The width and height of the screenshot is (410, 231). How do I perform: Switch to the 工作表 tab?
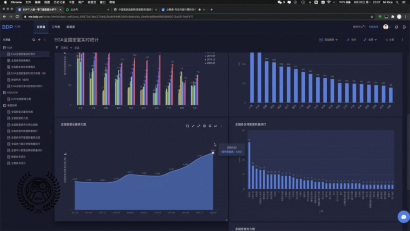[x=56, y=27]
